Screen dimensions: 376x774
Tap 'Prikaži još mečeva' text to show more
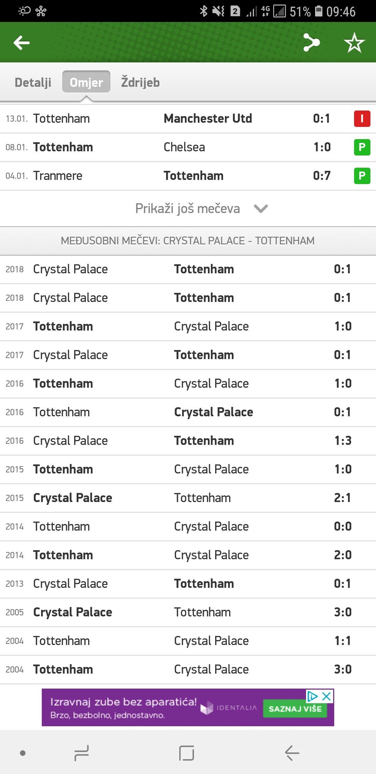point(187,208)
